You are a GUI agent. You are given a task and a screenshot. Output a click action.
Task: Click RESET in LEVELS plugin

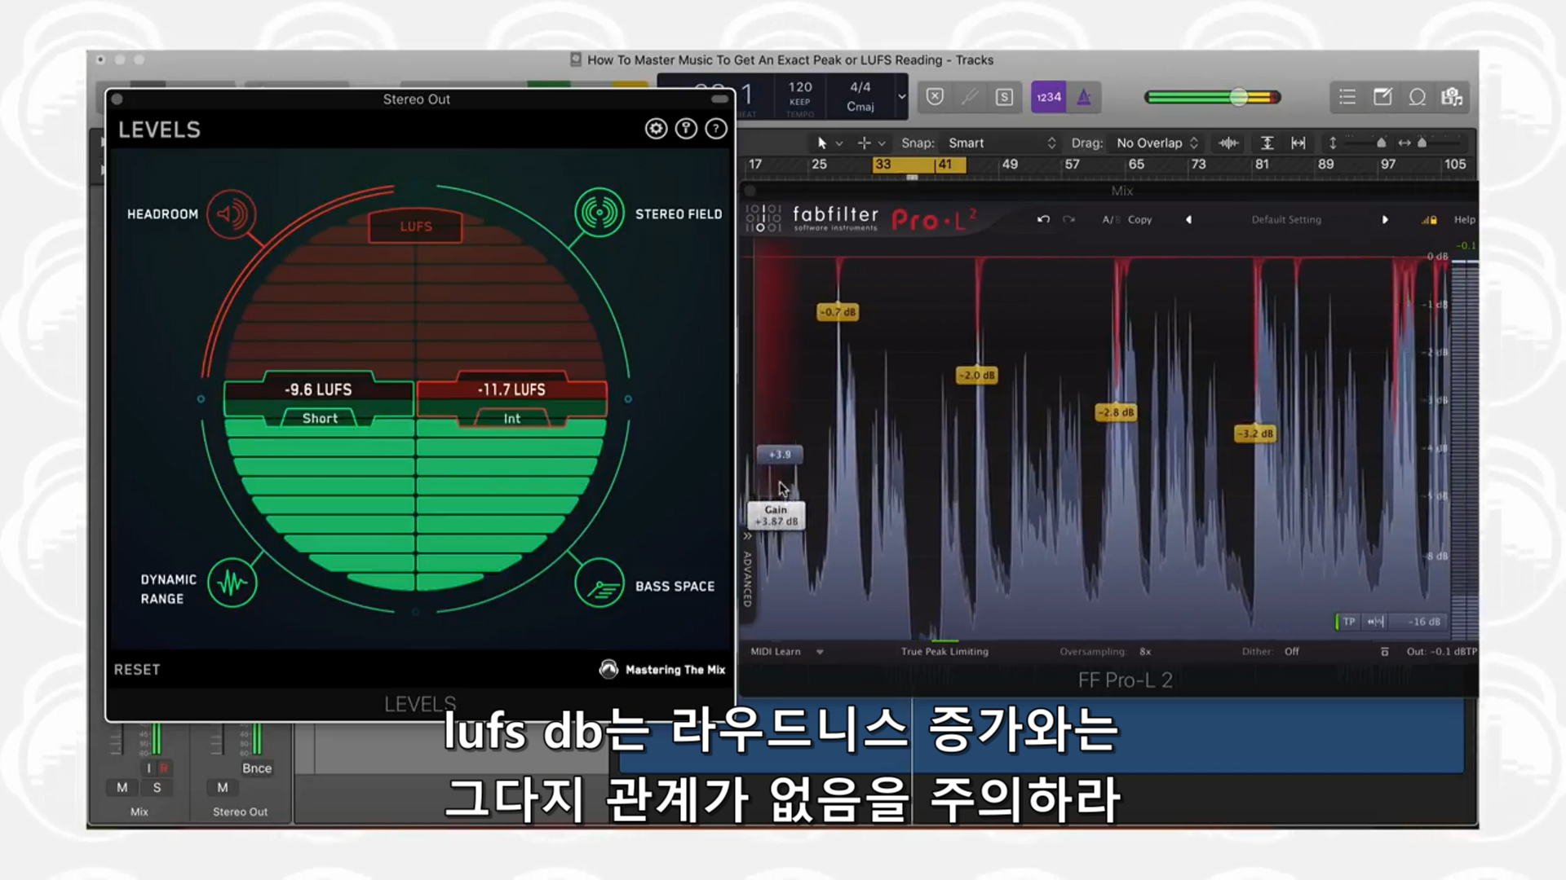coord(137,670)
